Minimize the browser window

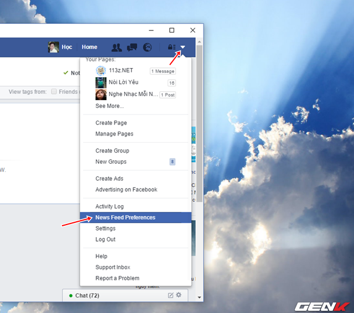point(151,30)
